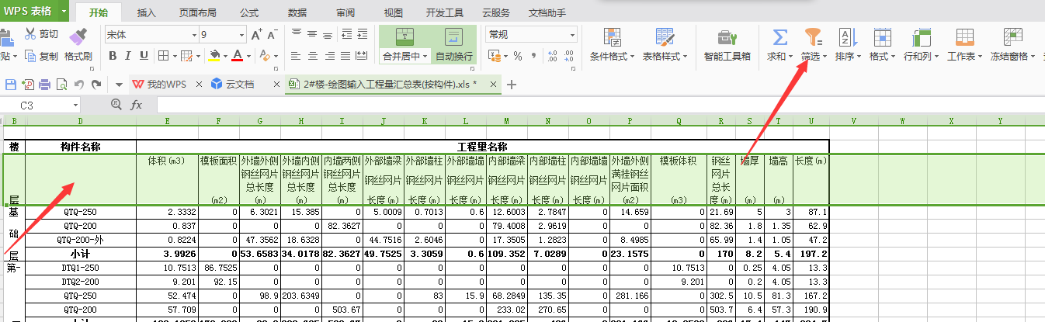This screenshot has width=1045, height=322.
Task: Open the Rows and Columns (行和列) menu
Action: 922,45
